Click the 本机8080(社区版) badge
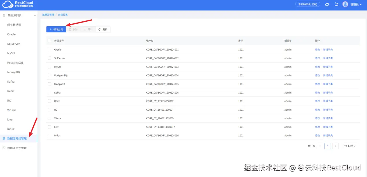The height and width of the screenshot is (177, 367). pyautogui.click(x=307, y=4)
